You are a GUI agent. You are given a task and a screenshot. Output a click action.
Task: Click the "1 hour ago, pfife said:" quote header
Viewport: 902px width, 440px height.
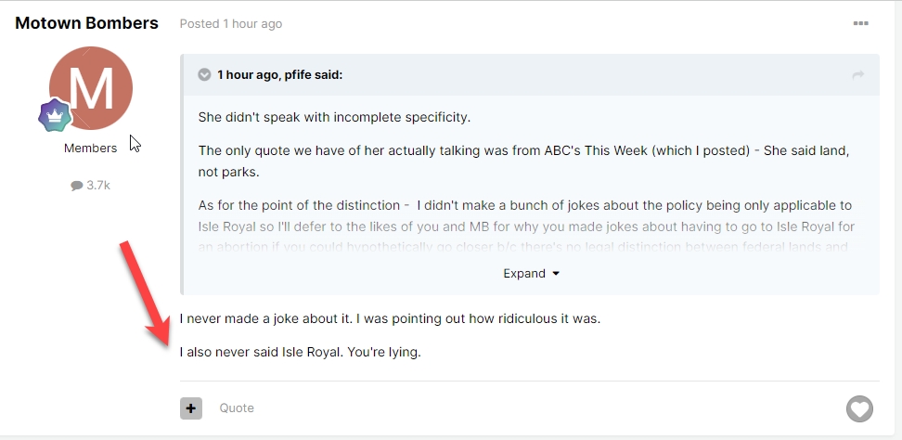[x=279, y=75]
